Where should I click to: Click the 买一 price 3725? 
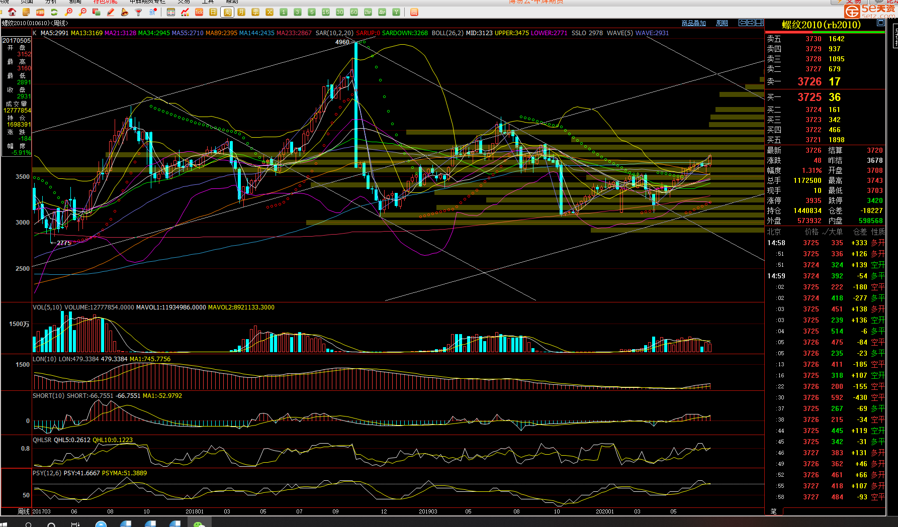point(810,97)
